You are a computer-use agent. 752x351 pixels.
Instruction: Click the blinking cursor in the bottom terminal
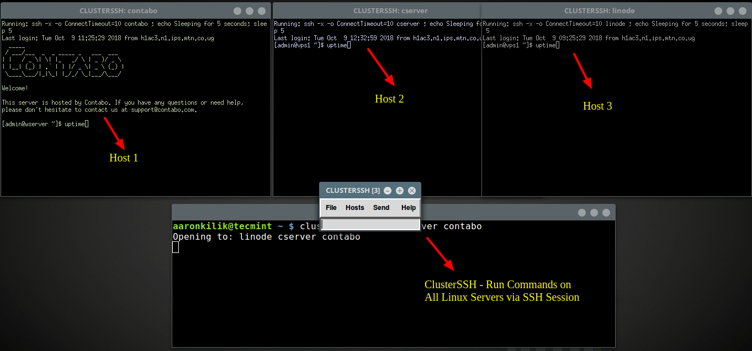(176, 247)
